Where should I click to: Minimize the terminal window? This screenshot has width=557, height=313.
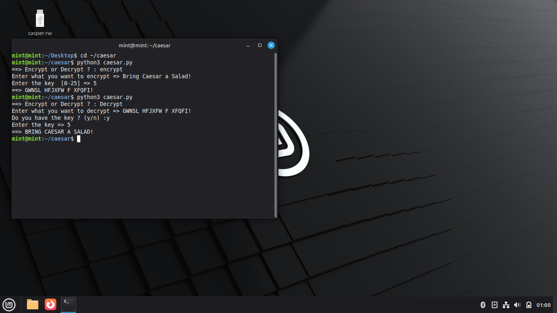click(x=248, y=46)
